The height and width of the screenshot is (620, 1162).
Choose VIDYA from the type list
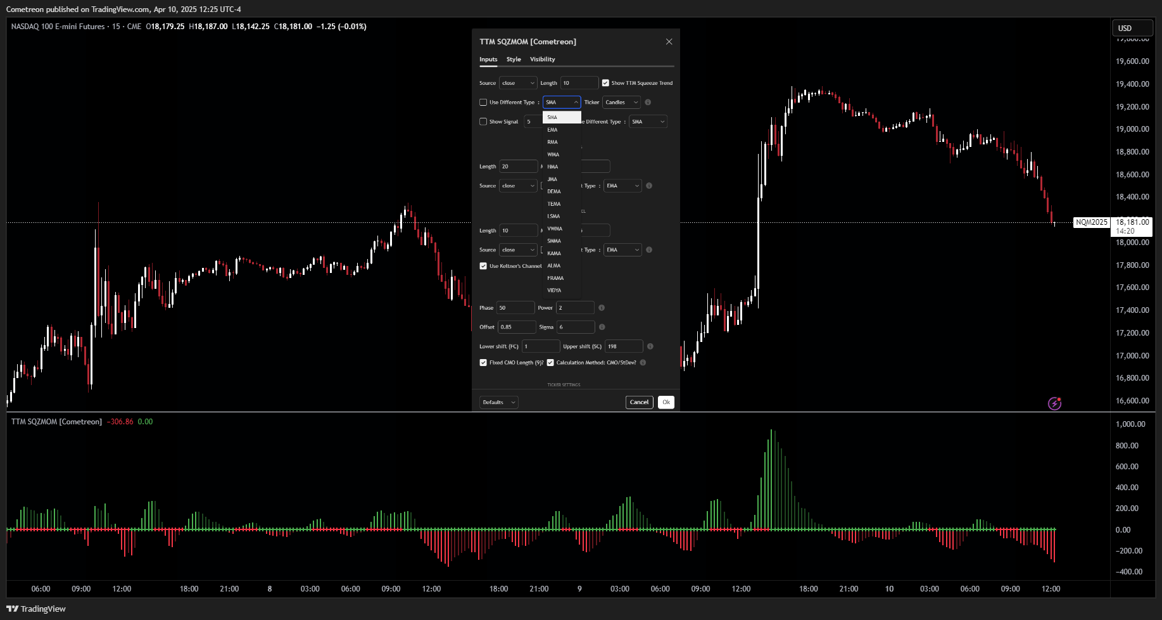[x=562, y=291]
